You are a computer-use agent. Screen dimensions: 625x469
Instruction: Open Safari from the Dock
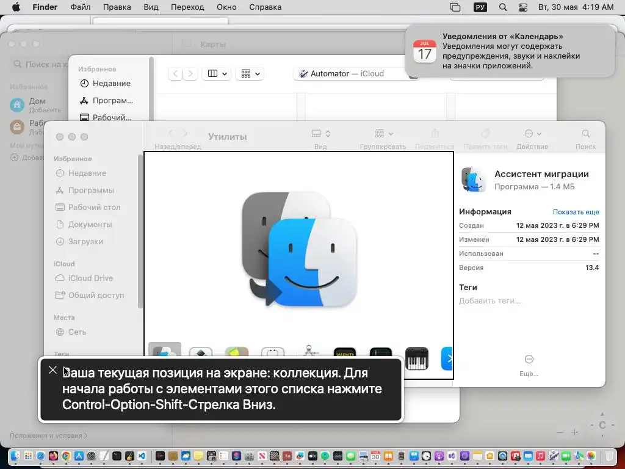point(41,456)
